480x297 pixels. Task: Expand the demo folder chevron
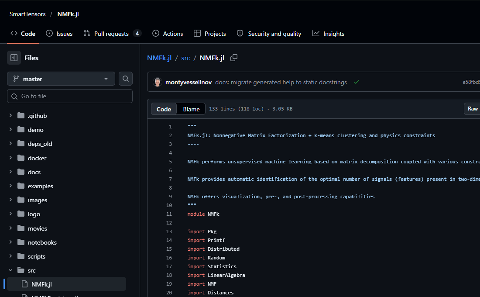click(10, 130)
